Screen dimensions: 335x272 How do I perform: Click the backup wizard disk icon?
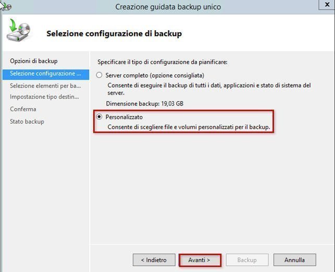coord(18,31)
